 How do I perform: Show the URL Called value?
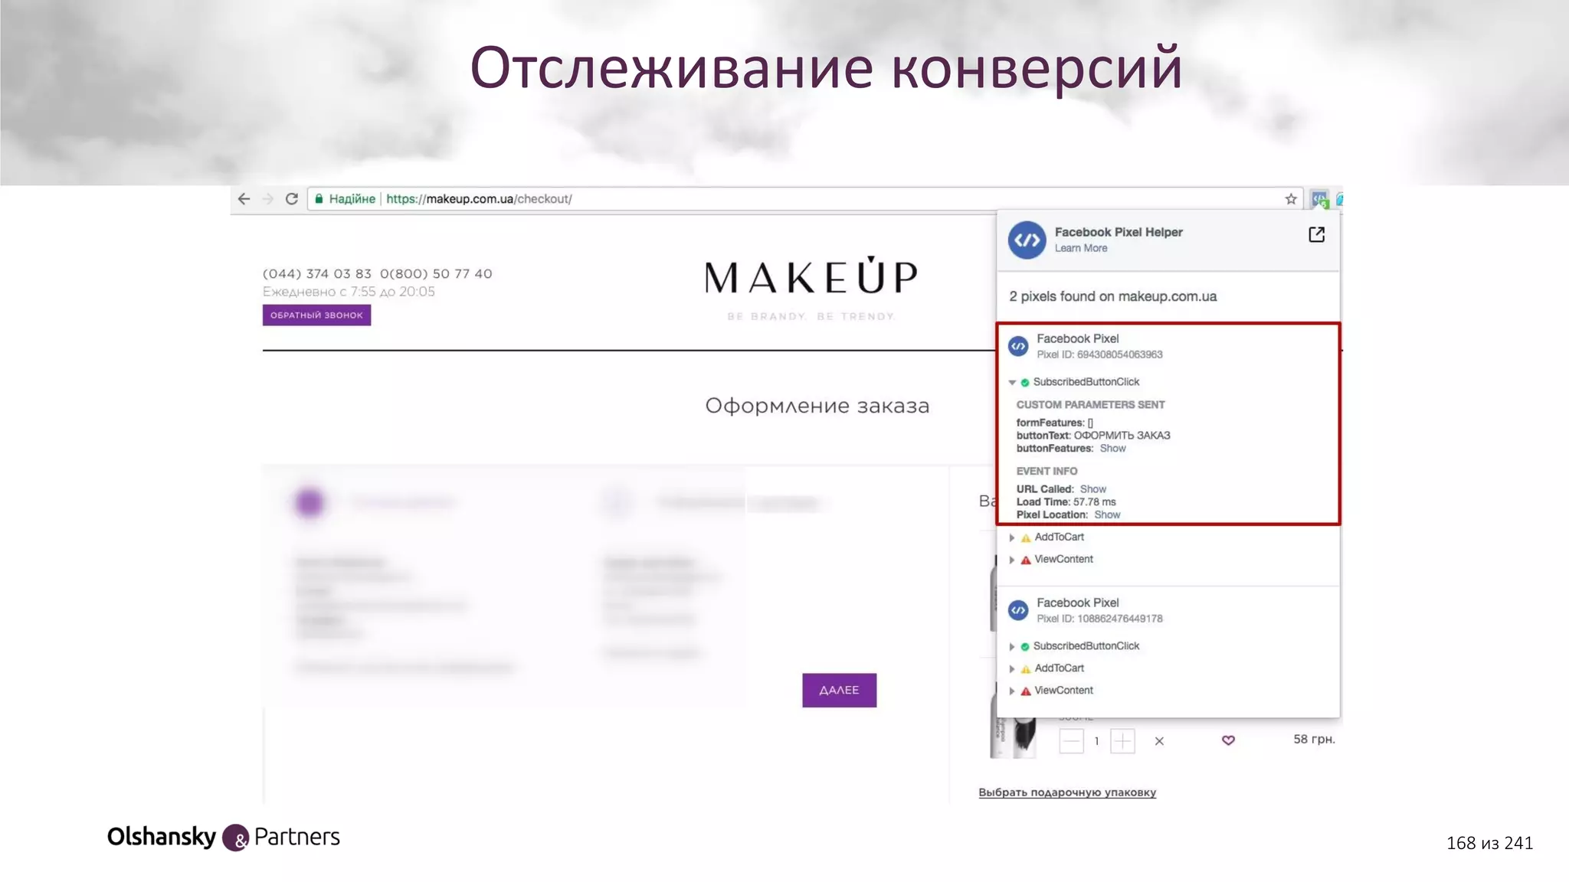point(1092,489)
